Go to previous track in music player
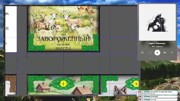180x101 pixels. (x=150, y=52)
